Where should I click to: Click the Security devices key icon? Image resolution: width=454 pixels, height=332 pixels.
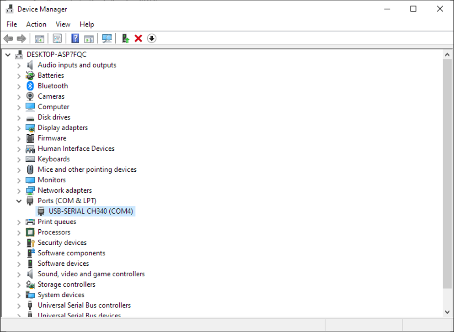tap(30, 242)
